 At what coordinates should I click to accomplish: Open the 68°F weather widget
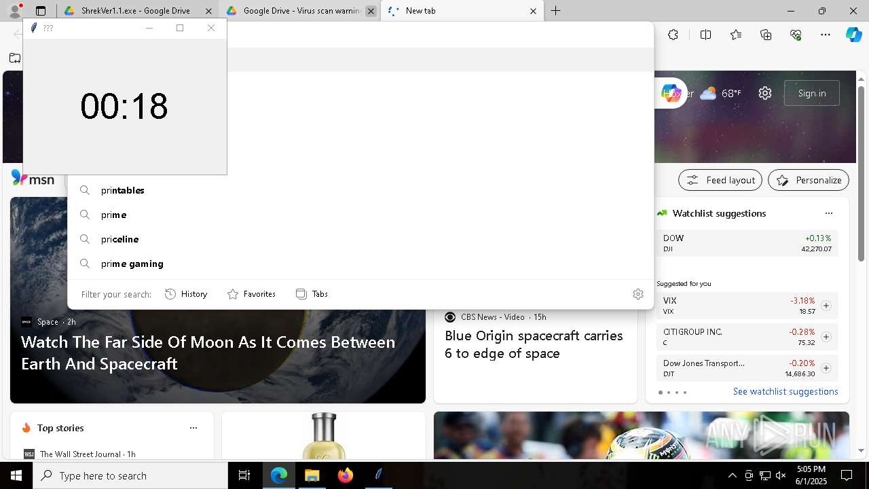pyautogui.click(x=720, y=93)
